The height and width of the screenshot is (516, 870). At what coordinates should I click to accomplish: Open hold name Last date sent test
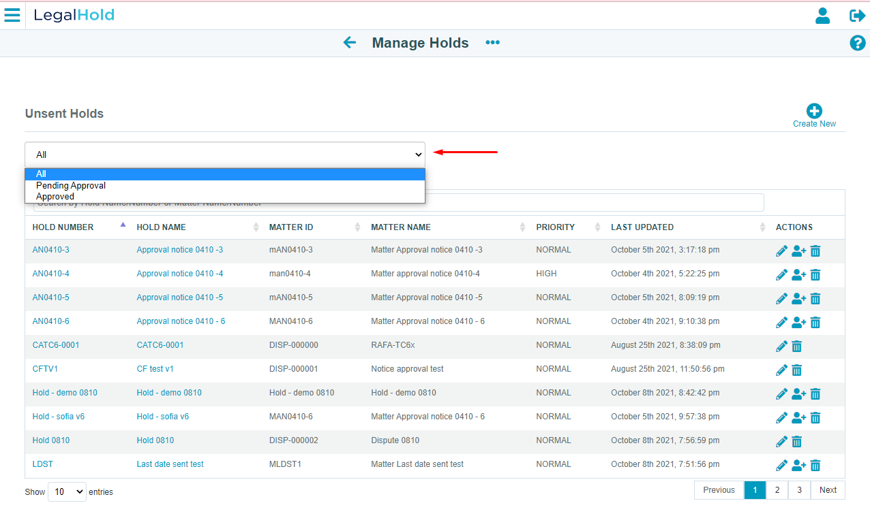[x=170, y=464]
